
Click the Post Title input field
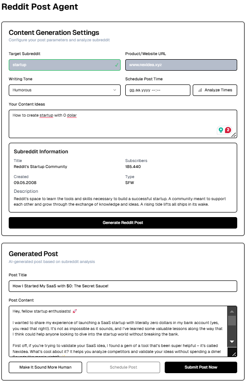tap(123, 286)
